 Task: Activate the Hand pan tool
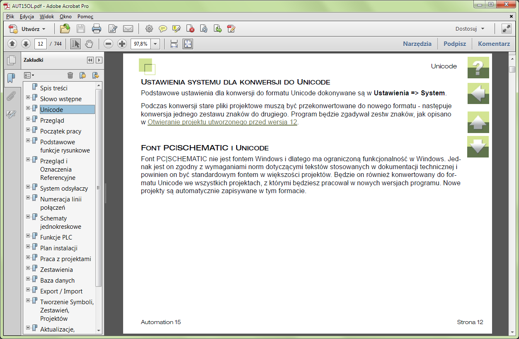[89, 44]
